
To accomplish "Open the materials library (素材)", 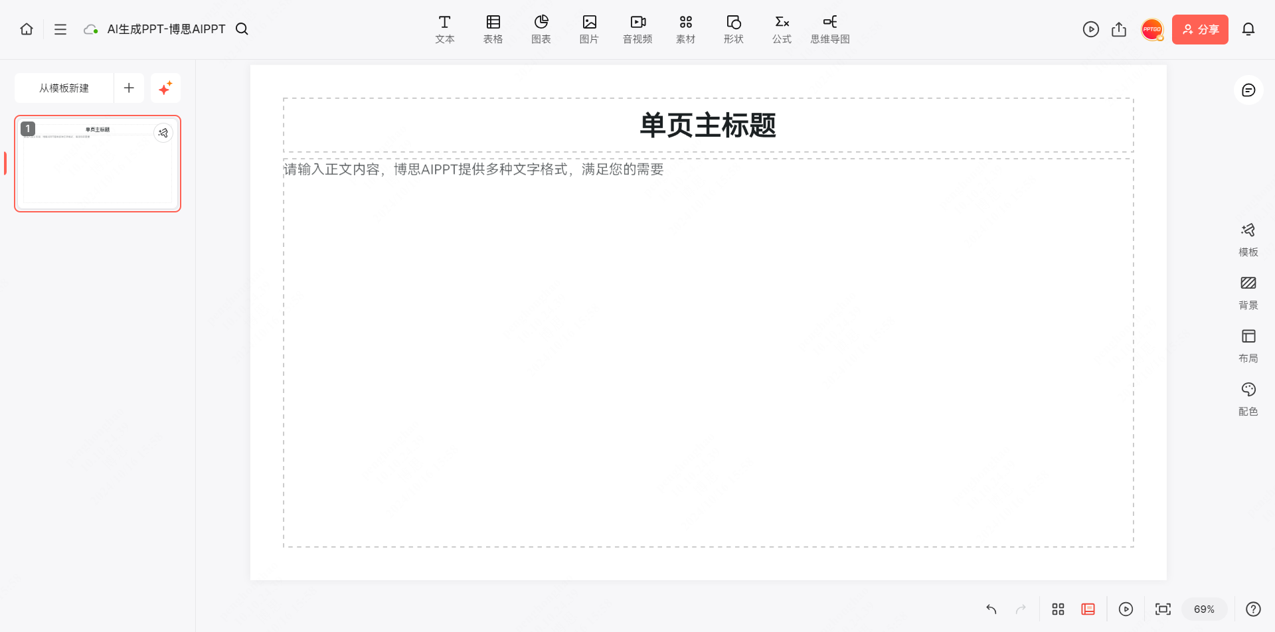I will coord(686,30).
